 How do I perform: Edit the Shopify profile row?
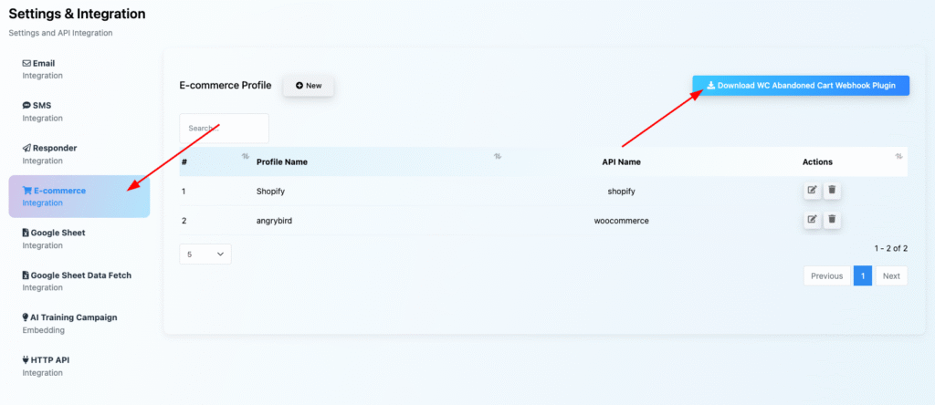click(x=812, y=191)
